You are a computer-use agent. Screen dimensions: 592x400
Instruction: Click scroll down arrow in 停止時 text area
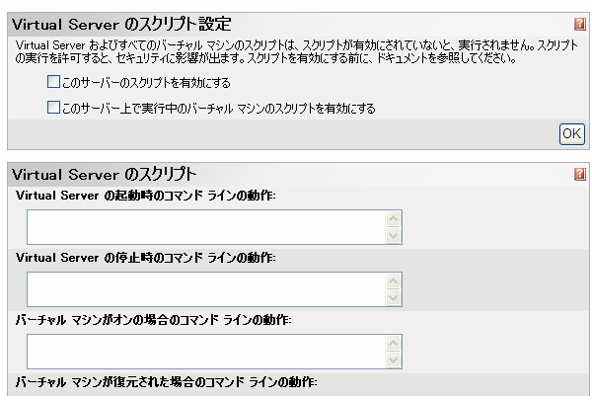pos(394,297)
